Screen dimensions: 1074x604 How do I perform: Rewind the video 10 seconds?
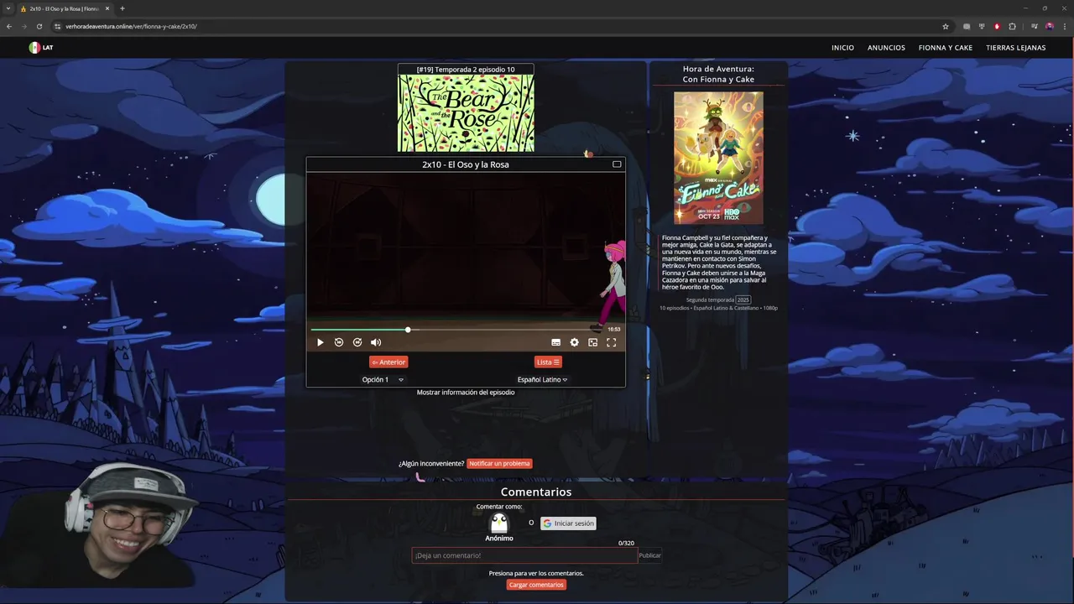339,342
